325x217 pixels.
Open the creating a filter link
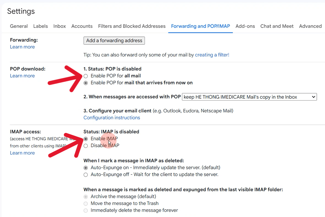(212, 55)
